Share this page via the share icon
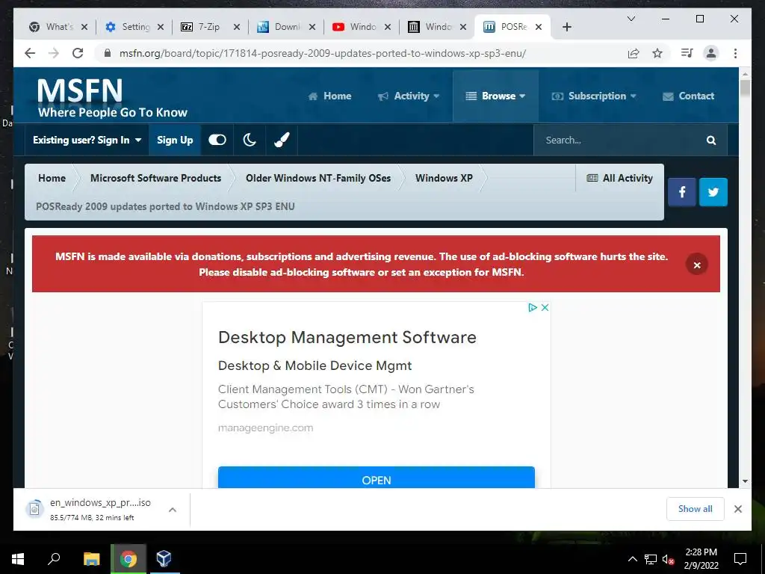 634,53
